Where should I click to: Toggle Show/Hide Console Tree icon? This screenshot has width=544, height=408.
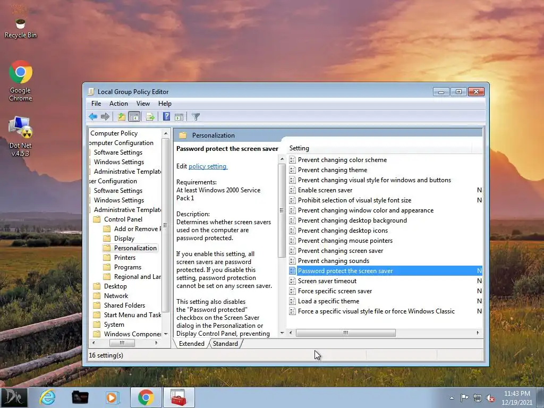[x=134, y=116]
